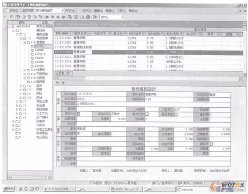Image resolution: width=248 pixels, height=194 pixels.
Task: Click the printer icon in the toolbar
Action: [88, 17]
